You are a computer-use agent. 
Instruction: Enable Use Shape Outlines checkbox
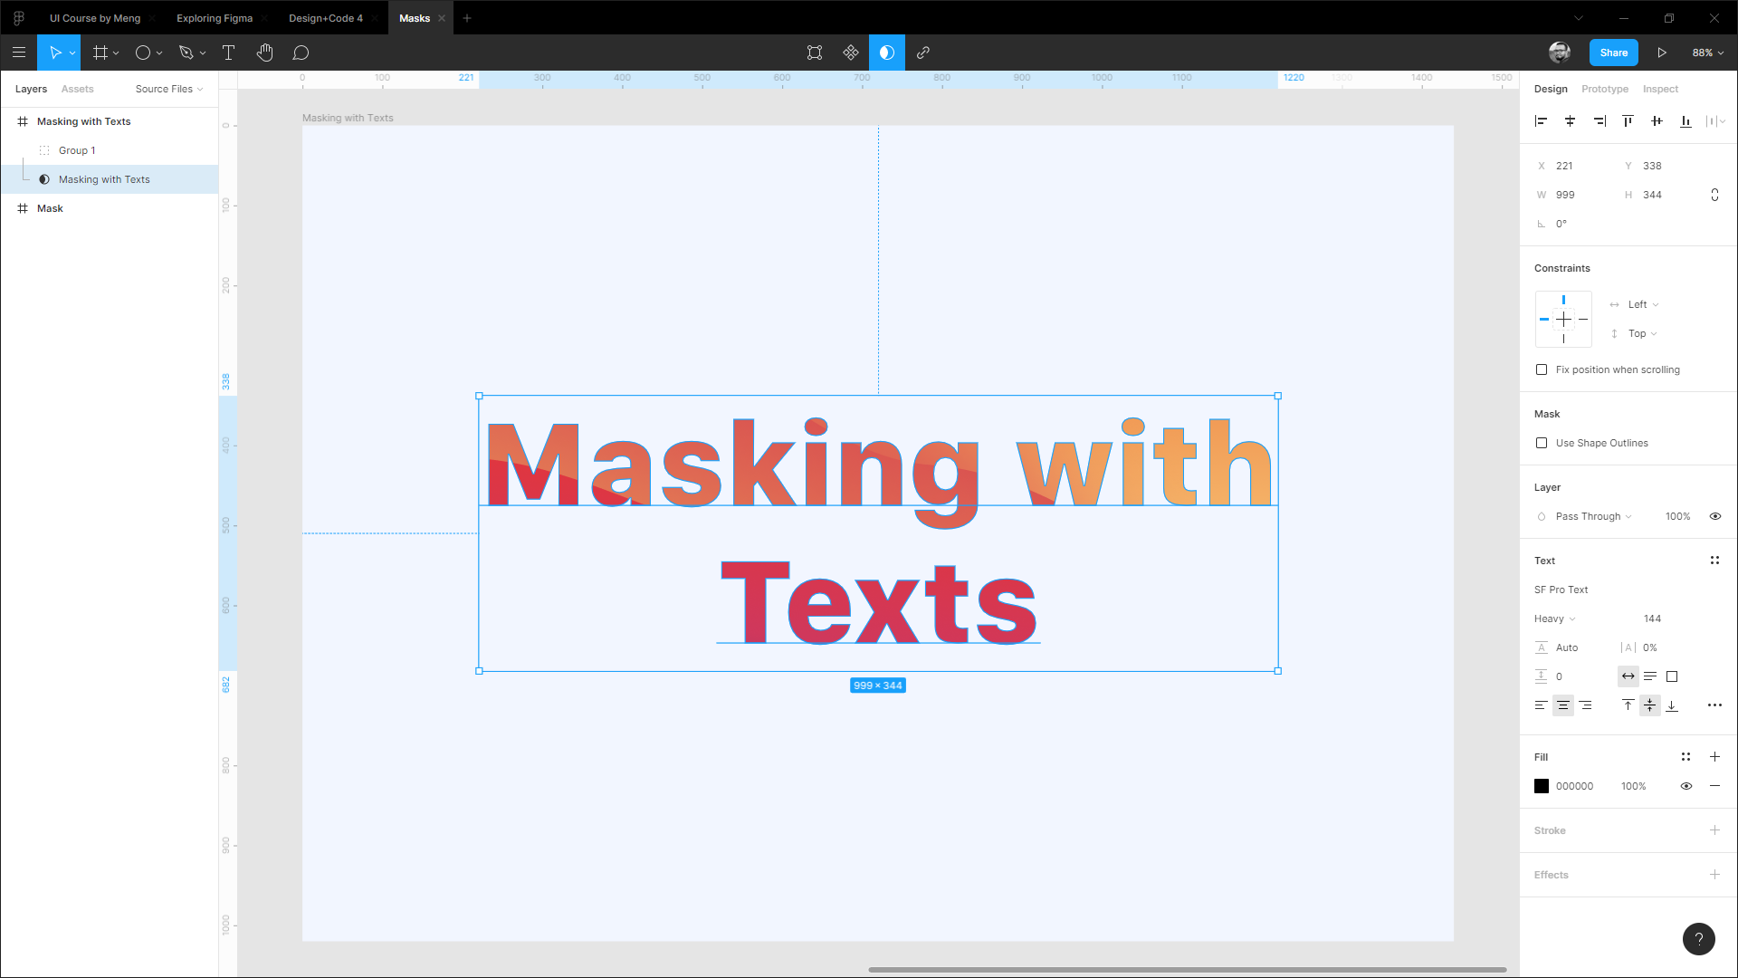1542,443
